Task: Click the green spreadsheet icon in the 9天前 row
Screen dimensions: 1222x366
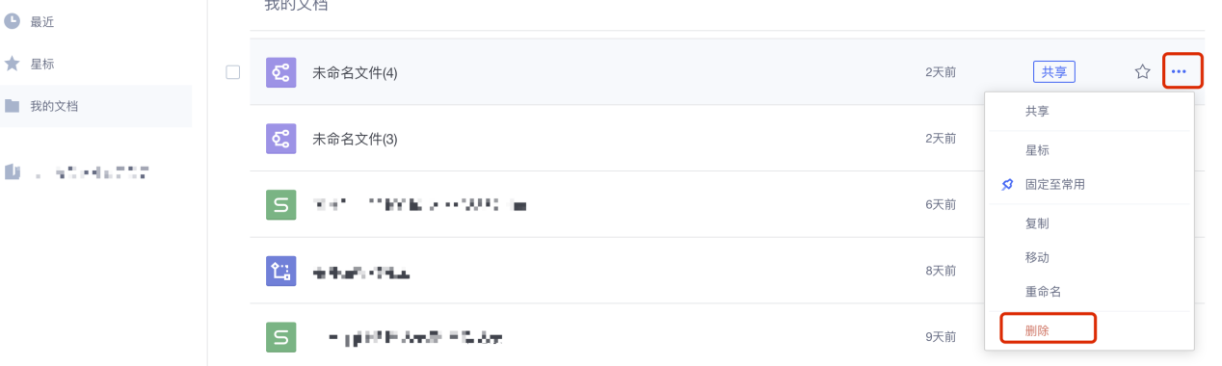Action: point(281,336)
